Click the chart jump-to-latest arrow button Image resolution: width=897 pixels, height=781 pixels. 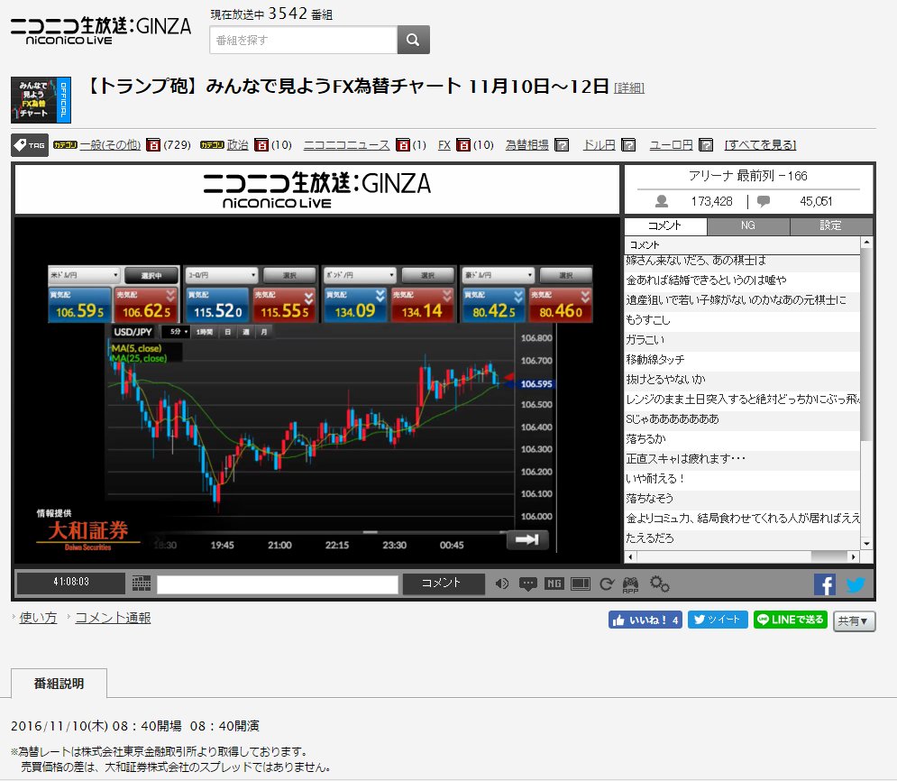click(527, 539)
